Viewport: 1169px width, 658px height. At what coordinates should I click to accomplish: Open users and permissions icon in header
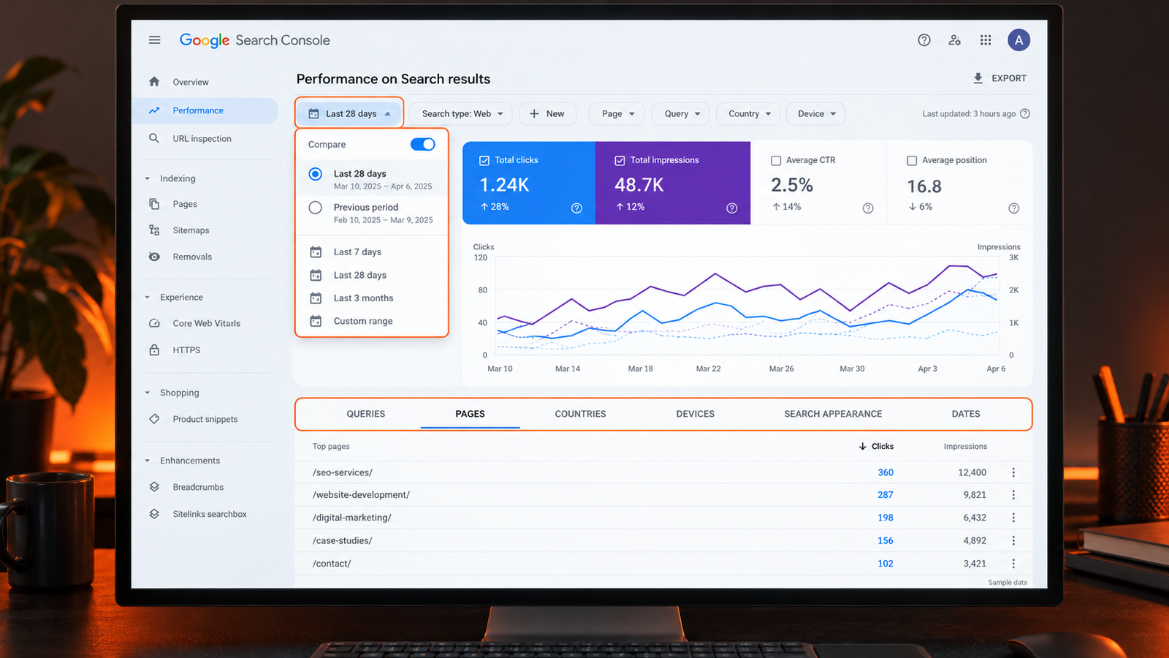click(954, 40)
